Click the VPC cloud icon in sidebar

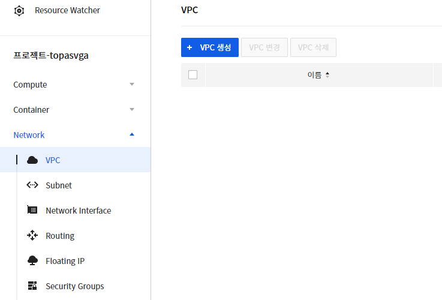point(32,160)
